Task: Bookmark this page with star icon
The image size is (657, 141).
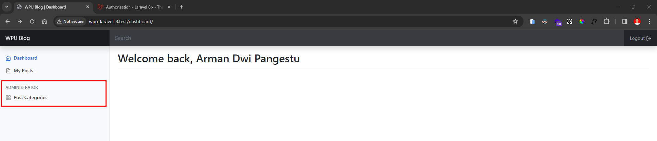Action: [x=515, y=21]
